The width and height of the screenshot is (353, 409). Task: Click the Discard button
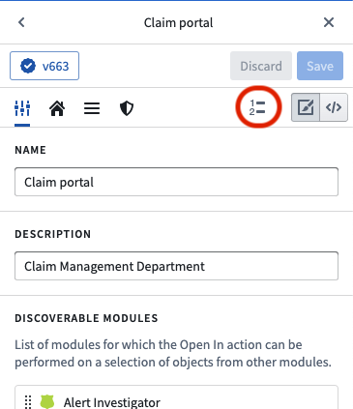click(261, 66)
